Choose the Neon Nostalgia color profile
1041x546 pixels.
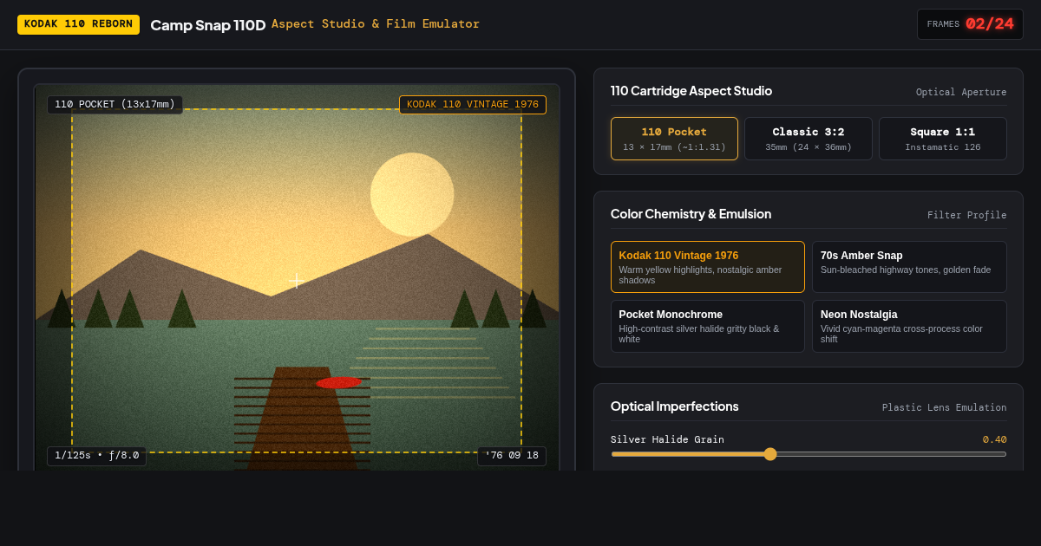click(909, 326)
